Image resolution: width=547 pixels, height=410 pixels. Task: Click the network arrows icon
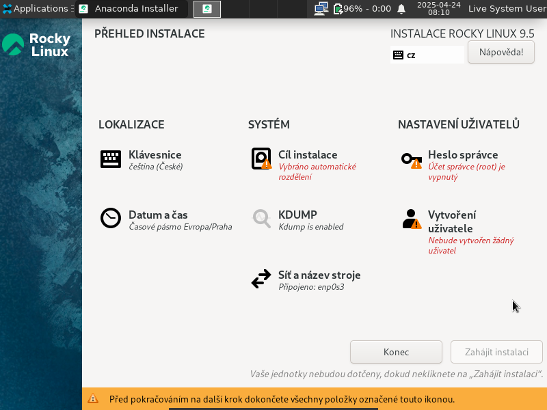tap(261, 279)
